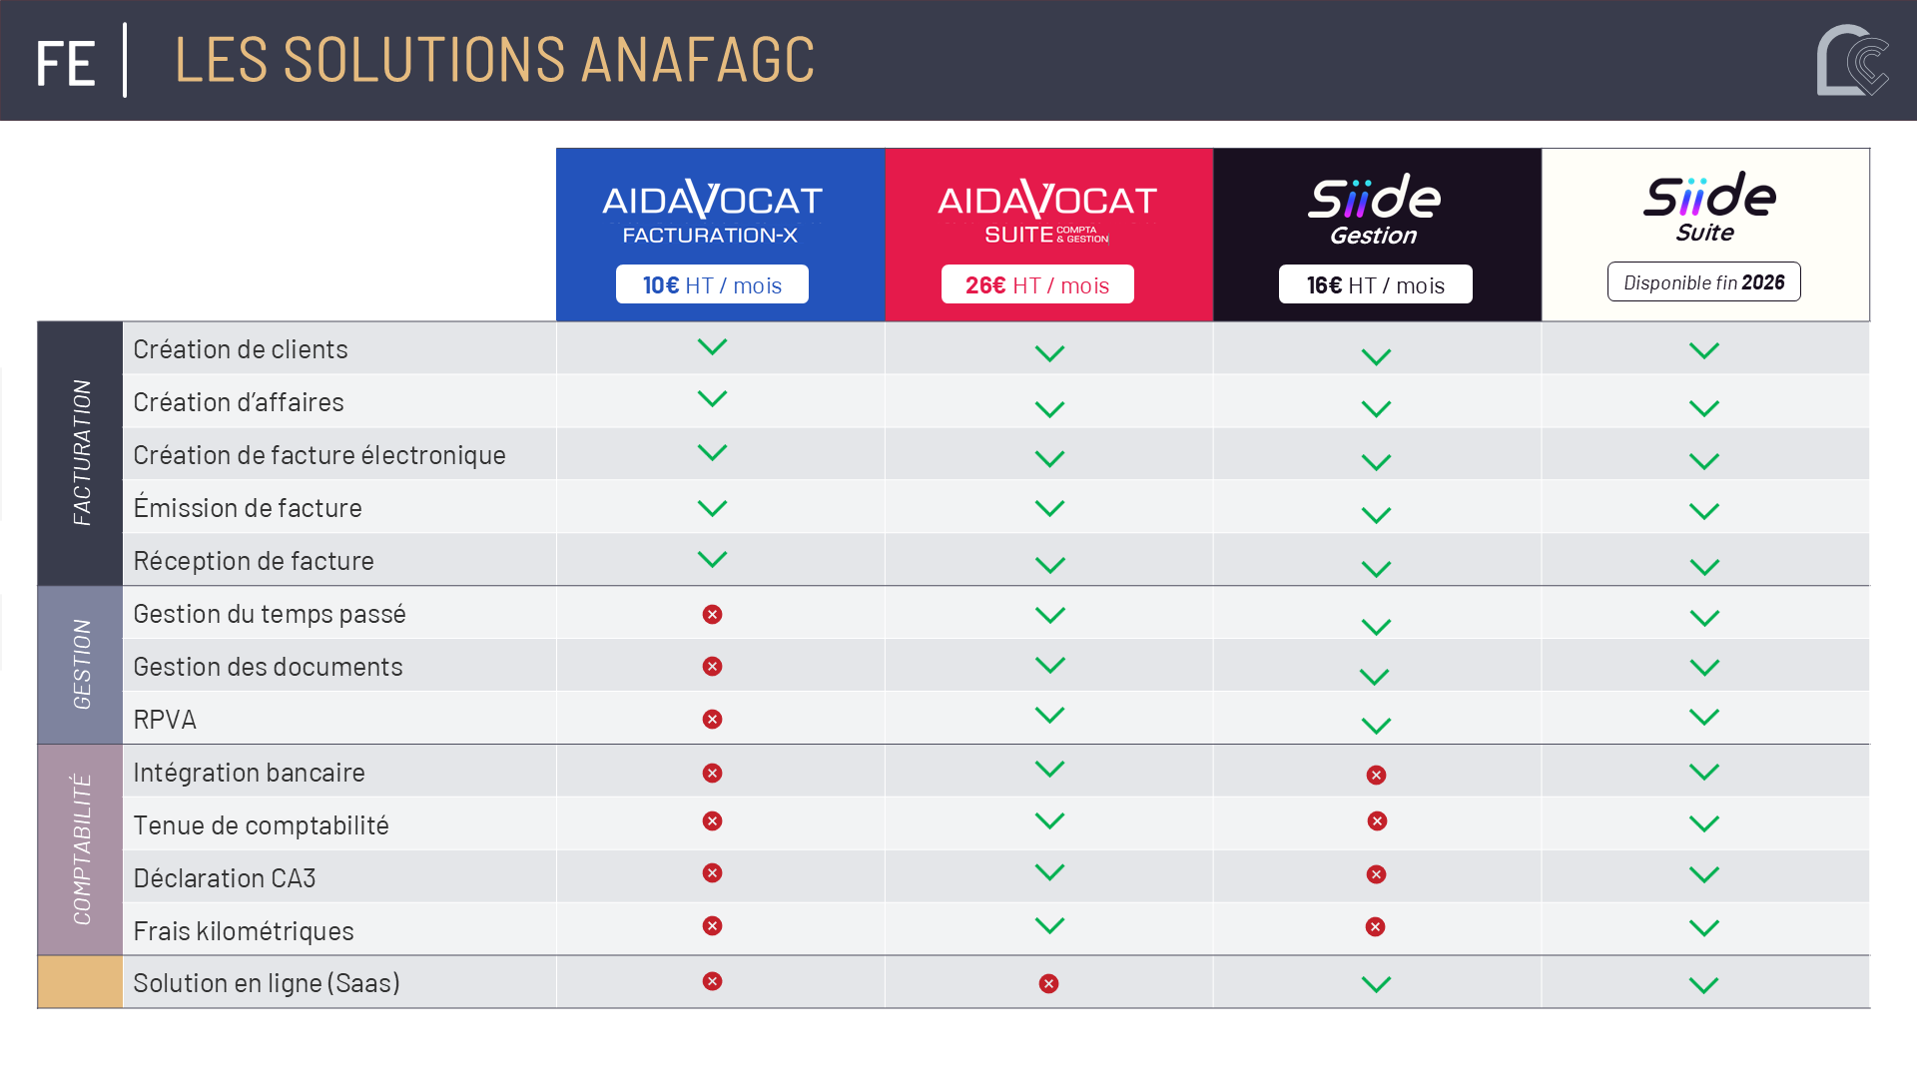Select the GESTION category tab
This screenshot has width=1917, height=1078.
(81, 665)
